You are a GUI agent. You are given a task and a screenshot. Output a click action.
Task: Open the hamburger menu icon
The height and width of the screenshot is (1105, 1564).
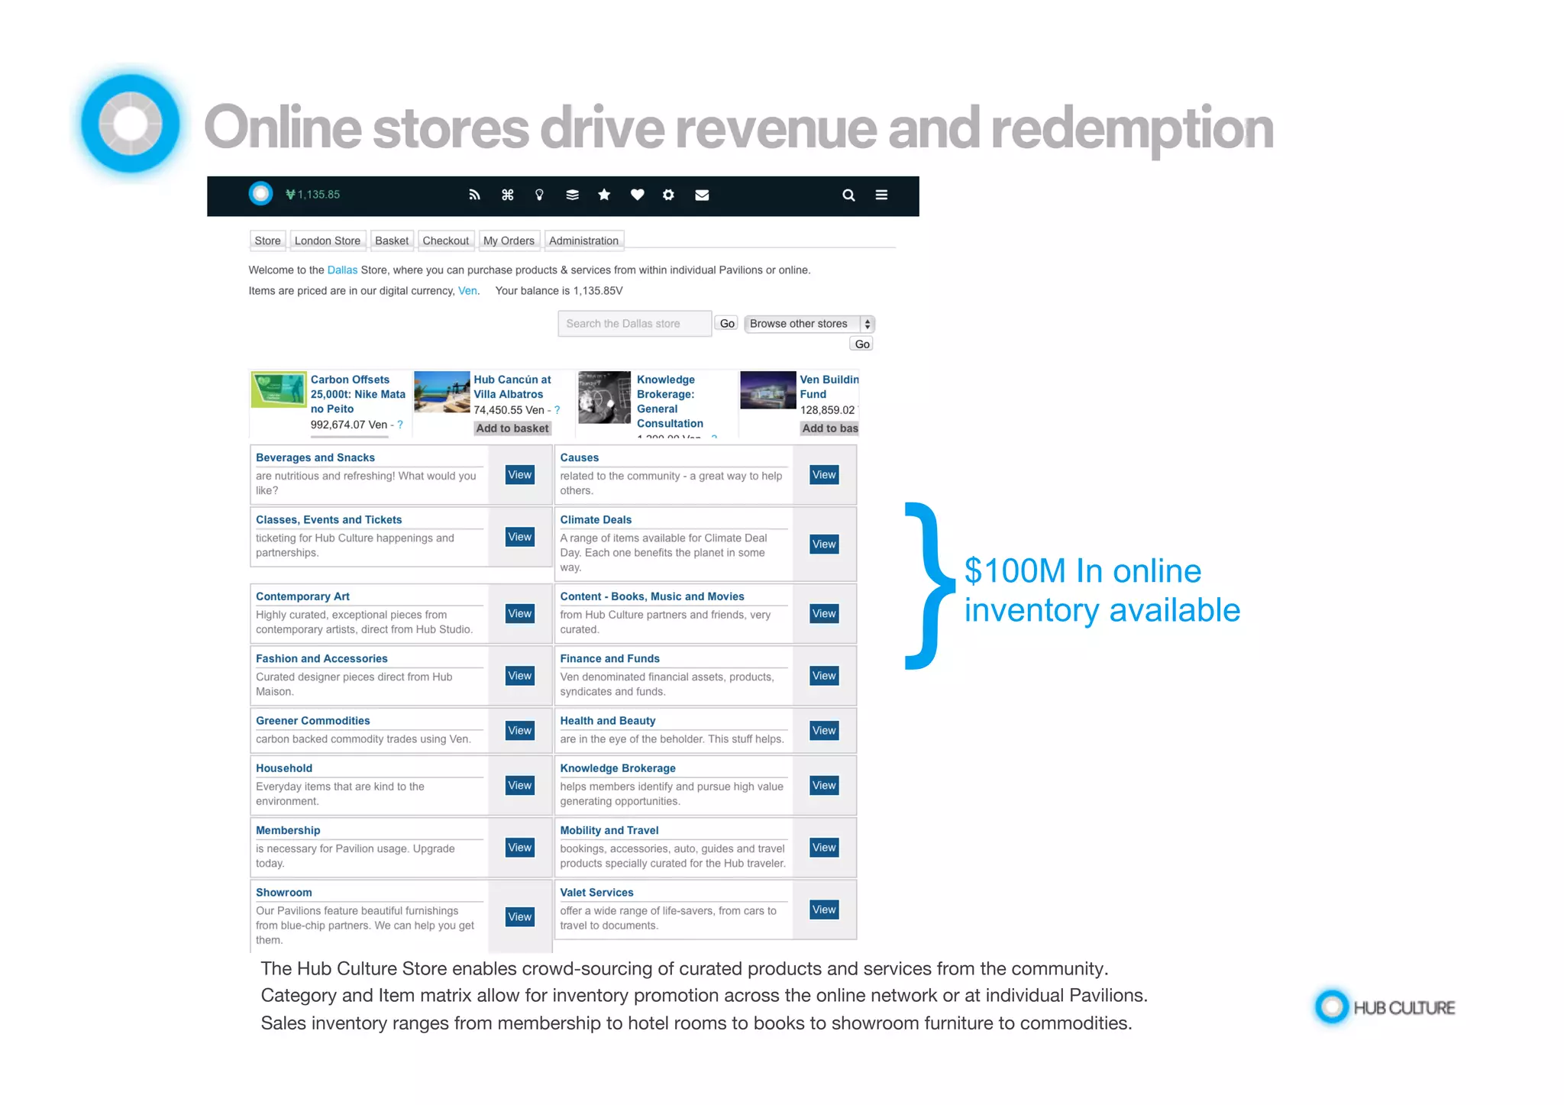pyautogui.click(x=881, y=195)
